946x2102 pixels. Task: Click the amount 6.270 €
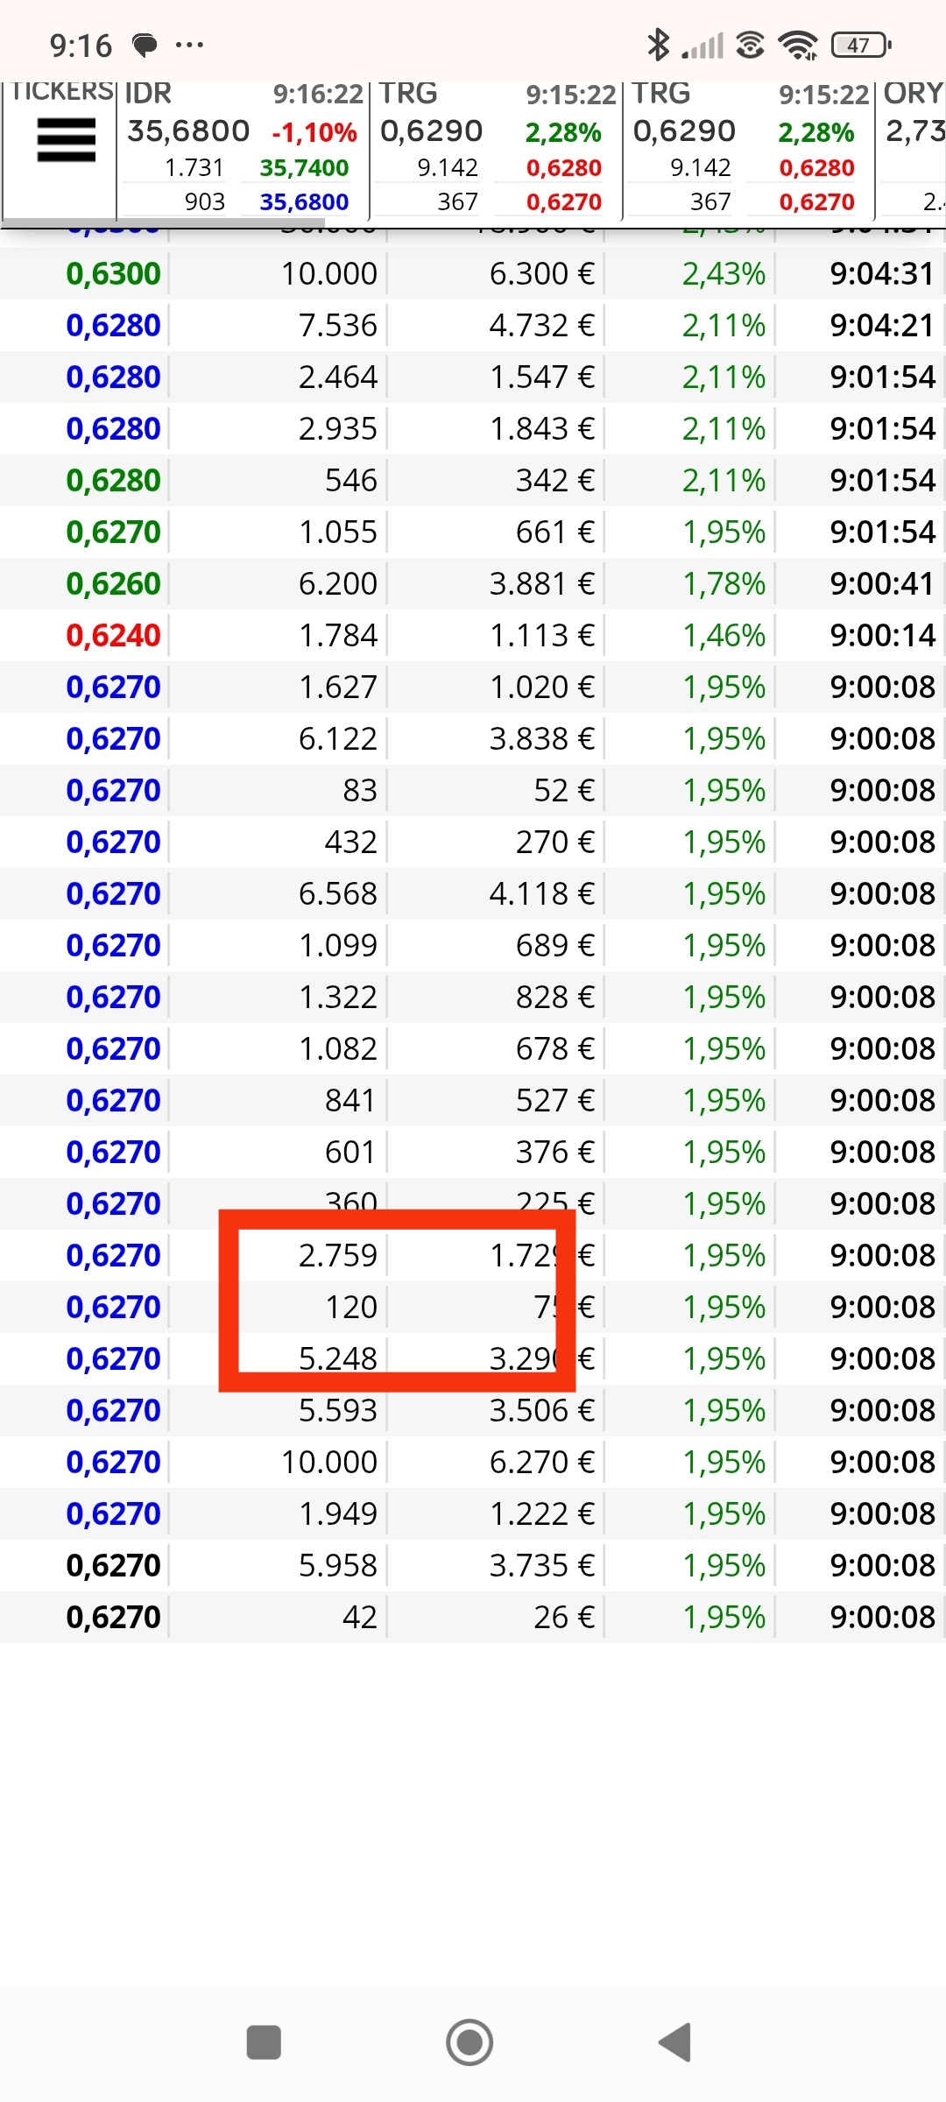(x=542, y=1463)
